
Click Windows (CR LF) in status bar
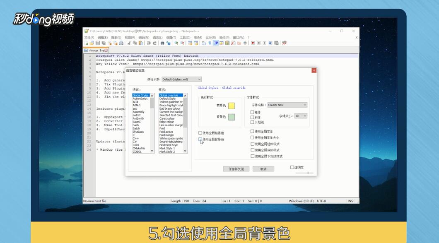(301, 201)
